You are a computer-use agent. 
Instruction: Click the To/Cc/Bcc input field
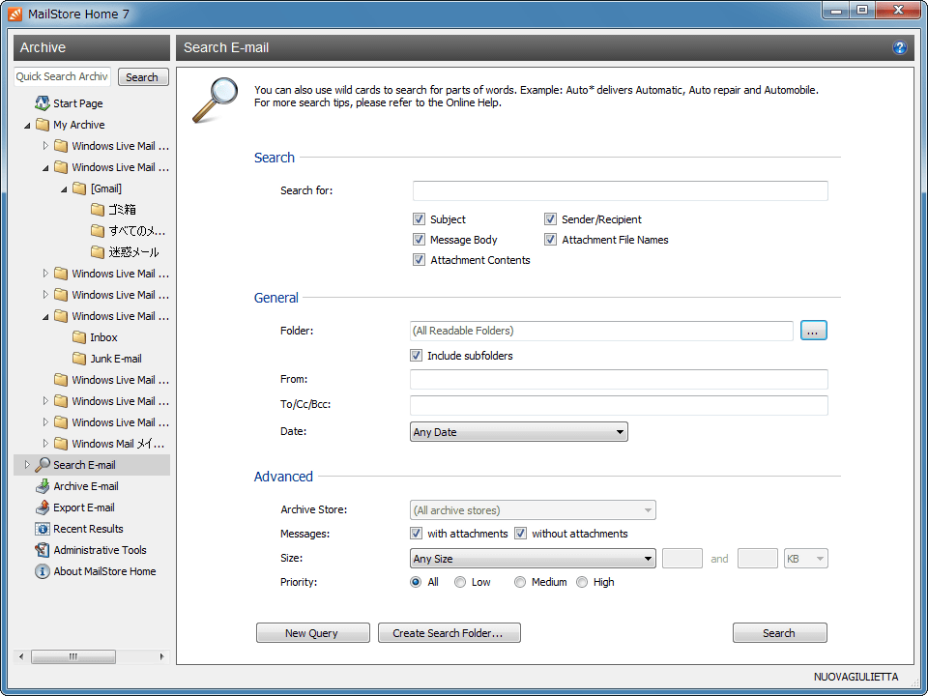[619, 405]
